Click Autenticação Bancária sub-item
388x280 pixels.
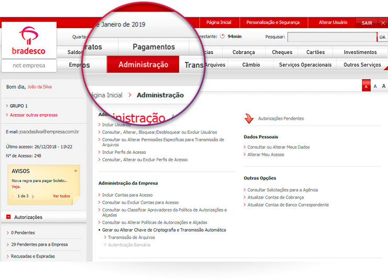tap(129, 245)
